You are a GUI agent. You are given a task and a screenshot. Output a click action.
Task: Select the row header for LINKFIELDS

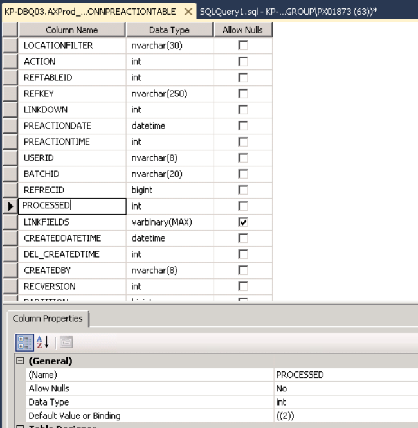click(x=10, y=222)
